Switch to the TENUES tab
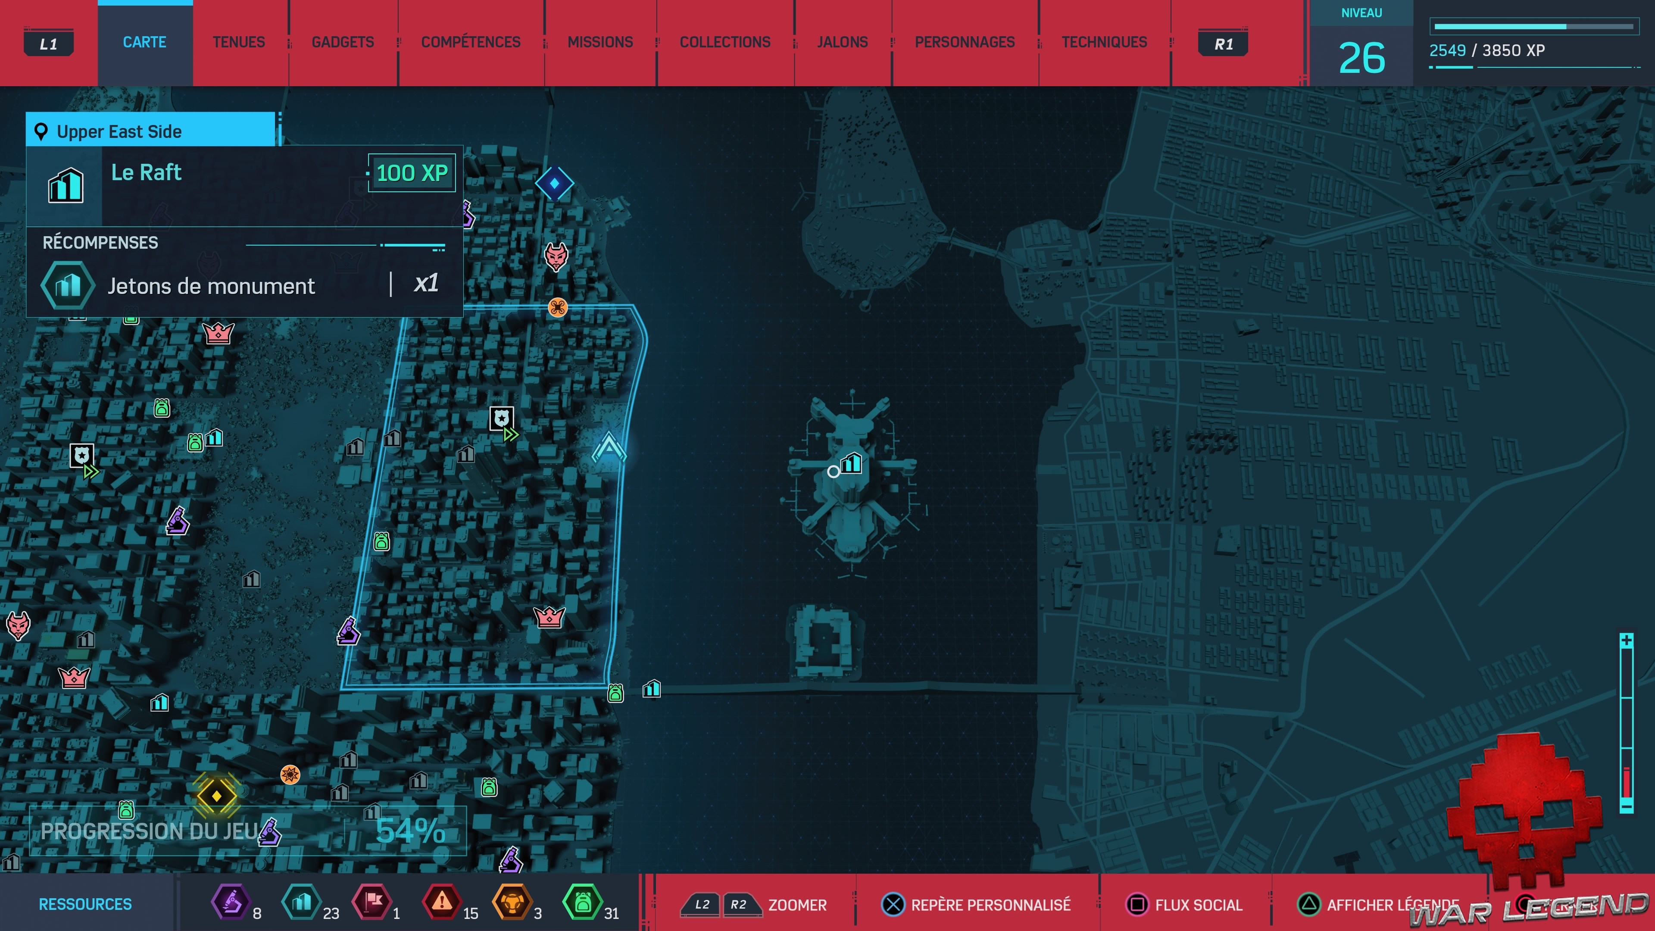Screen dimensions: 1655x931 coord(240,42)
